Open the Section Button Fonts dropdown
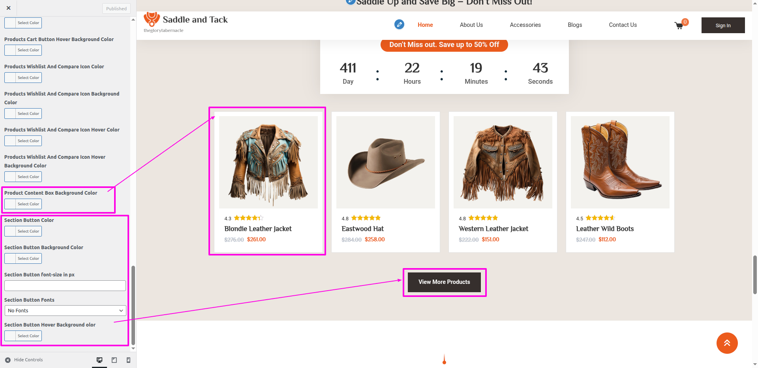The width and height of the screenshot is (758, 368). coord(65,311)
